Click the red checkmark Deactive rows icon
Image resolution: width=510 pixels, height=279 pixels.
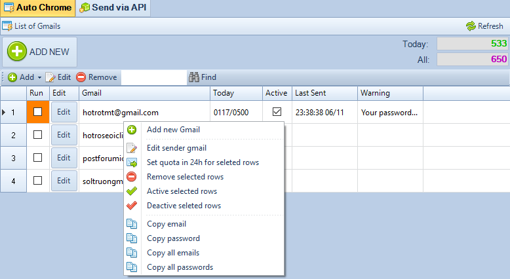[x=132, y=206]
